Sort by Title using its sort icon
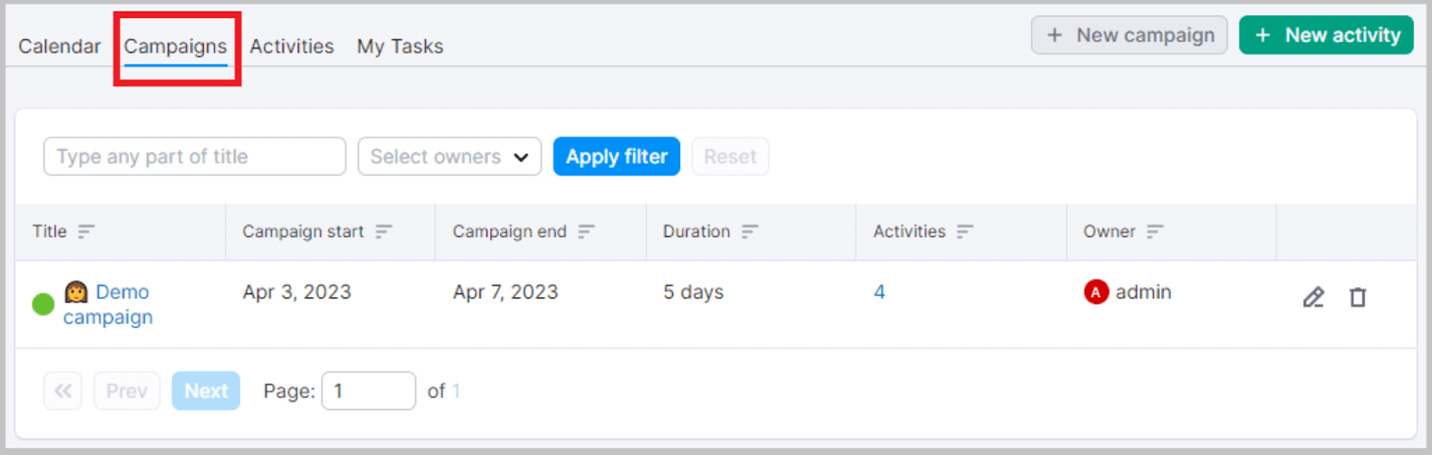The height and width of the screenshot is (455, 1432). (x=86, y=232)
